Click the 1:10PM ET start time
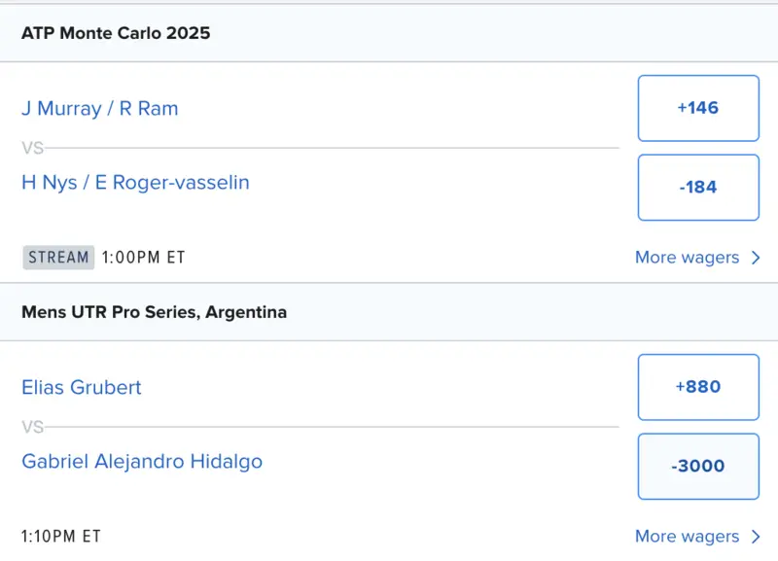 61,536
